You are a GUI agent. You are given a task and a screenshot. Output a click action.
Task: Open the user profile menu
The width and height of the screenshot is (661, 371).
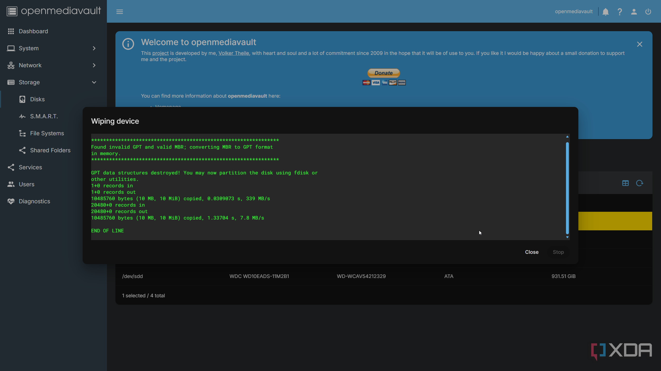(634, 12)
